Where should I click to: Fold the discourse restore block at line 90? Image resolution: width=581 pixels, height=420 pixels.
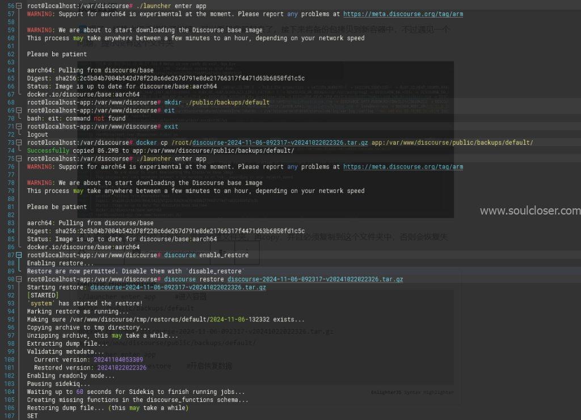pyautogui.click(x=19, y=279)
